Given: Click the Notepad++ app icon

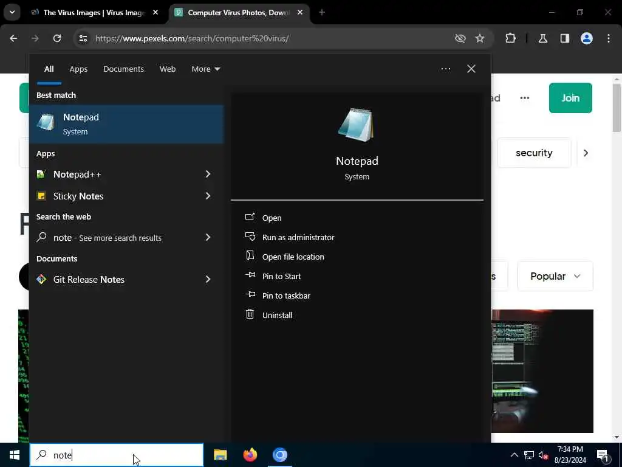Looking at the screenshot, I should (41, 175).
